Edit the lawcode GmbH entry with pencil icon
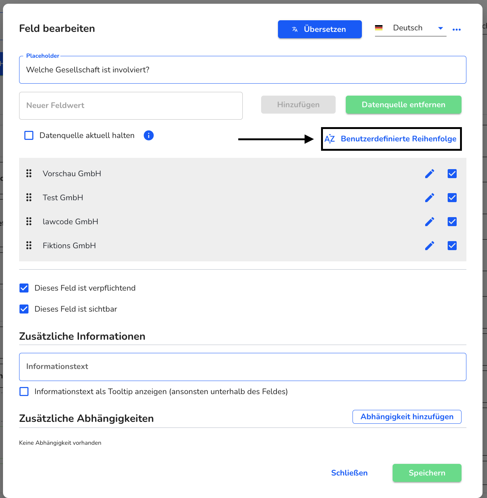Image resolution: width=487 pixels, height=498 pixels. pos(430,222)
